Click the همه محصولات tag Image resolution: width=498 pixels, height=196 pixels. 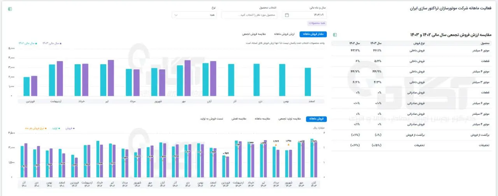(316, 23)
